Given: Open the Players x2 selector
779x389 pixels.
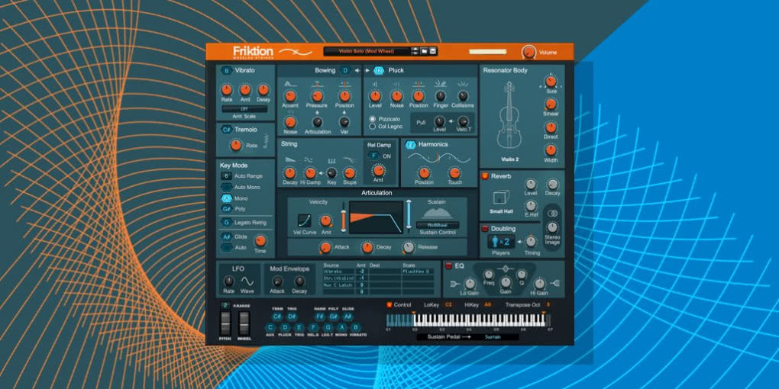Looking at the screenshot, I should pos(501,242).
